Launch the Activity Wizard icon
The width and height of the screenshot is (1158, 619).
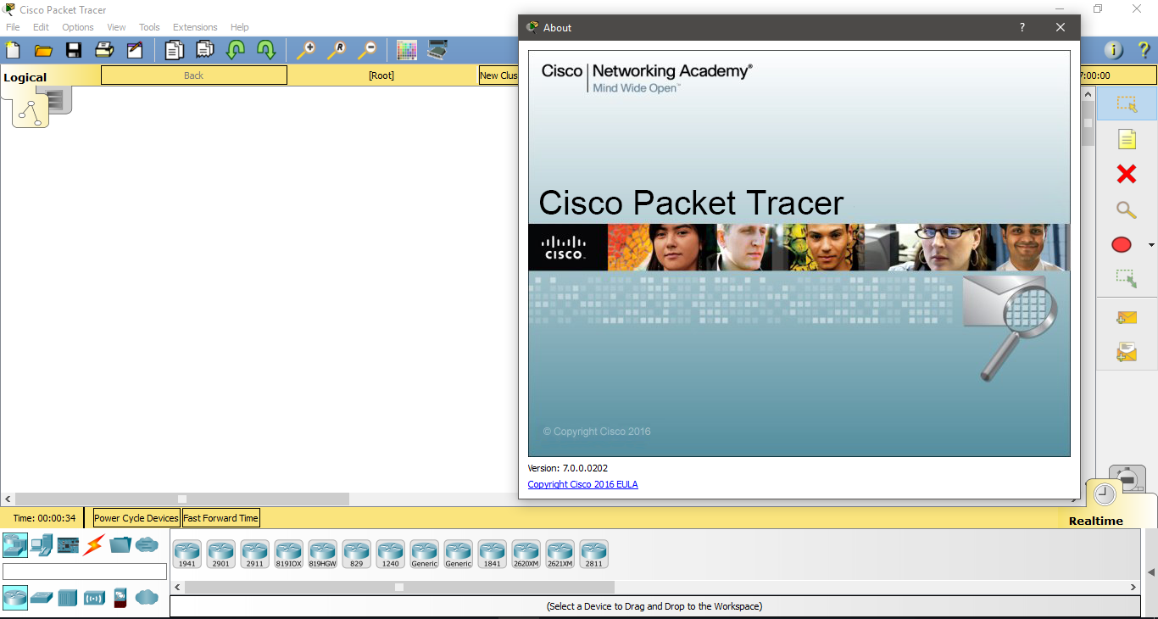pos(135,50)
